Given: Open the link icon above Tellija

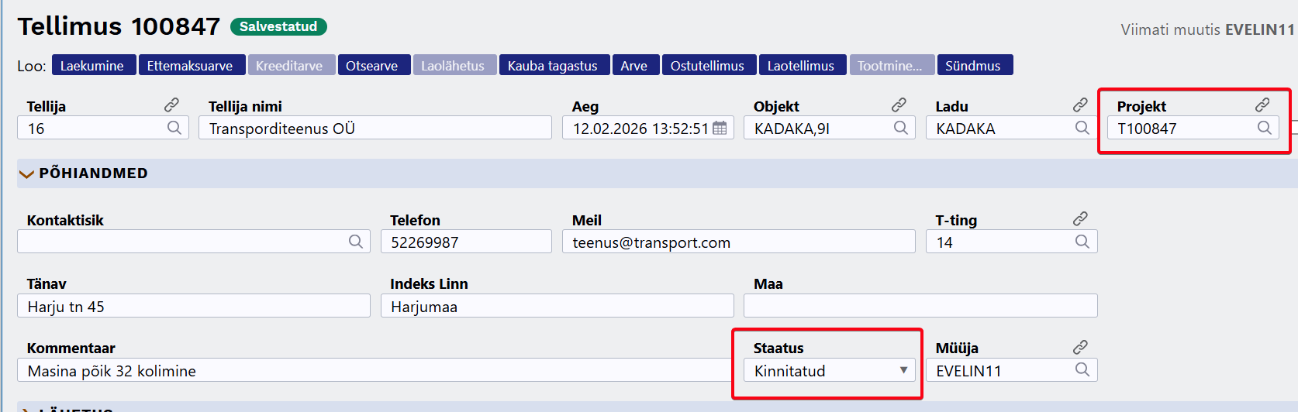Looking at the screenshot, I should (172, 105).
